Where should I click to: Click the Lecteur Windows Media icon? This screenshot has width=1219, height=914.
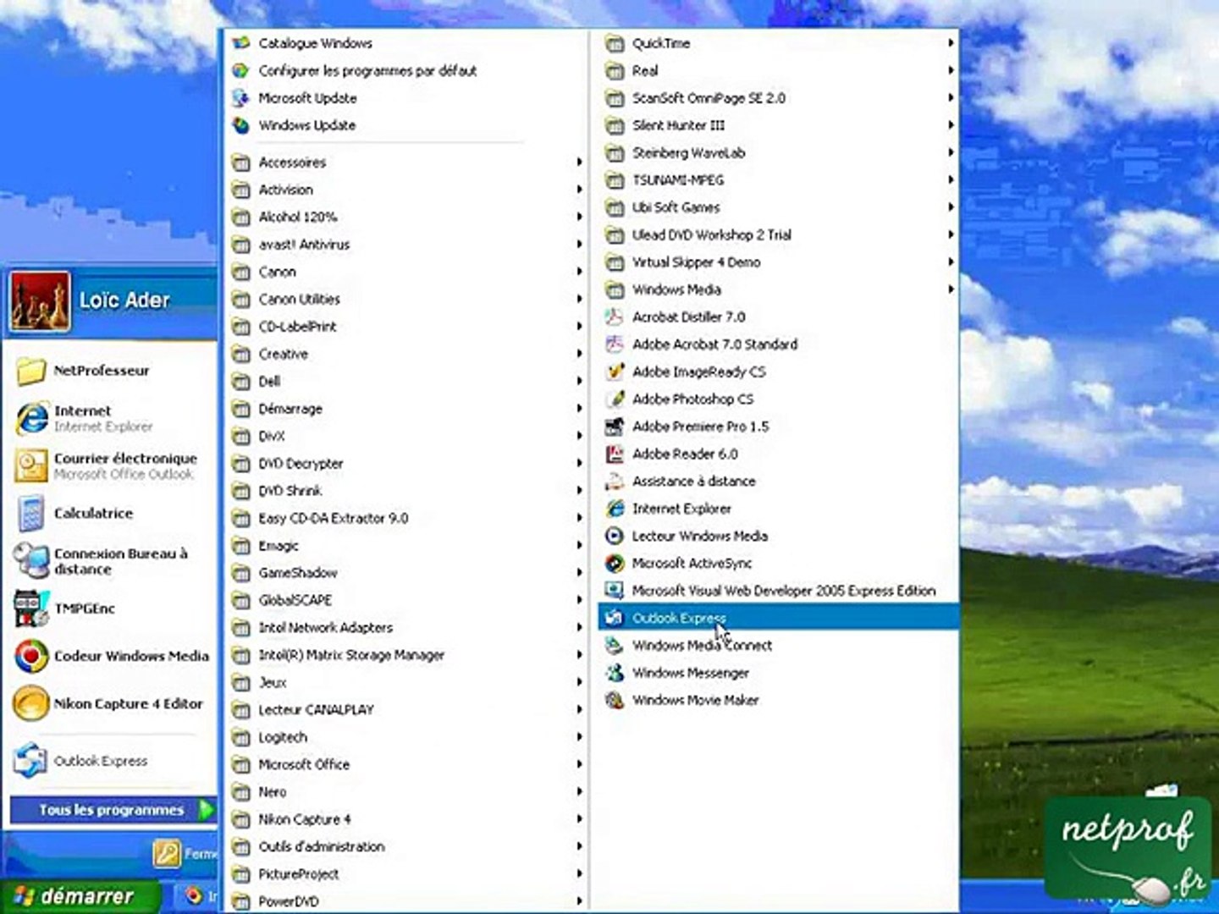tap(615, 536)
